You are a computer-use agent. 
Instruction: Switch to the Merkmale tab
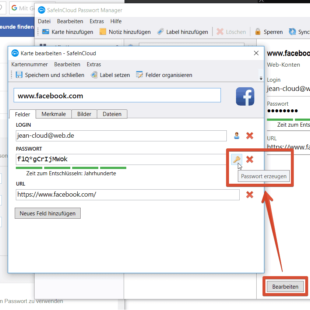(54, 114)
